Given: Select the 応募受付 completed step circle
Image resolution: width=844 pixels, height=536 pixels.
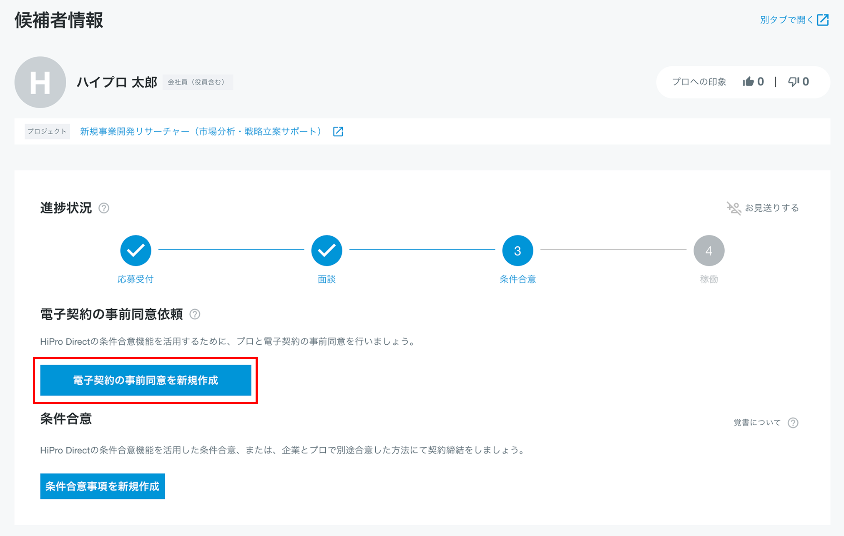Looking at the screenshot, I should [136, 250].
